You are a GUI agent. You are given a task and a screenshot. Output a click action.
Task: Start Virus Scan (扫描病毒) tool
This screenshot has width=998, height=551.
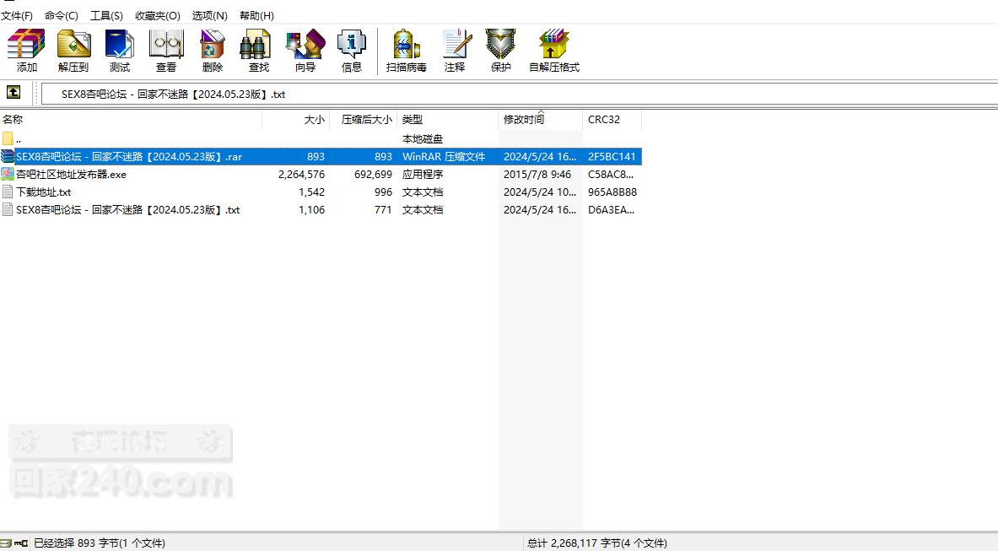pos(406,51)
